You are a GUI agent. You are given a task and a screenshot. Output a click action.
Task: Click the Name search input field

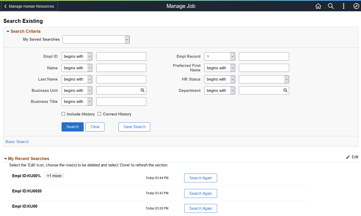click(x=121, y=68)
